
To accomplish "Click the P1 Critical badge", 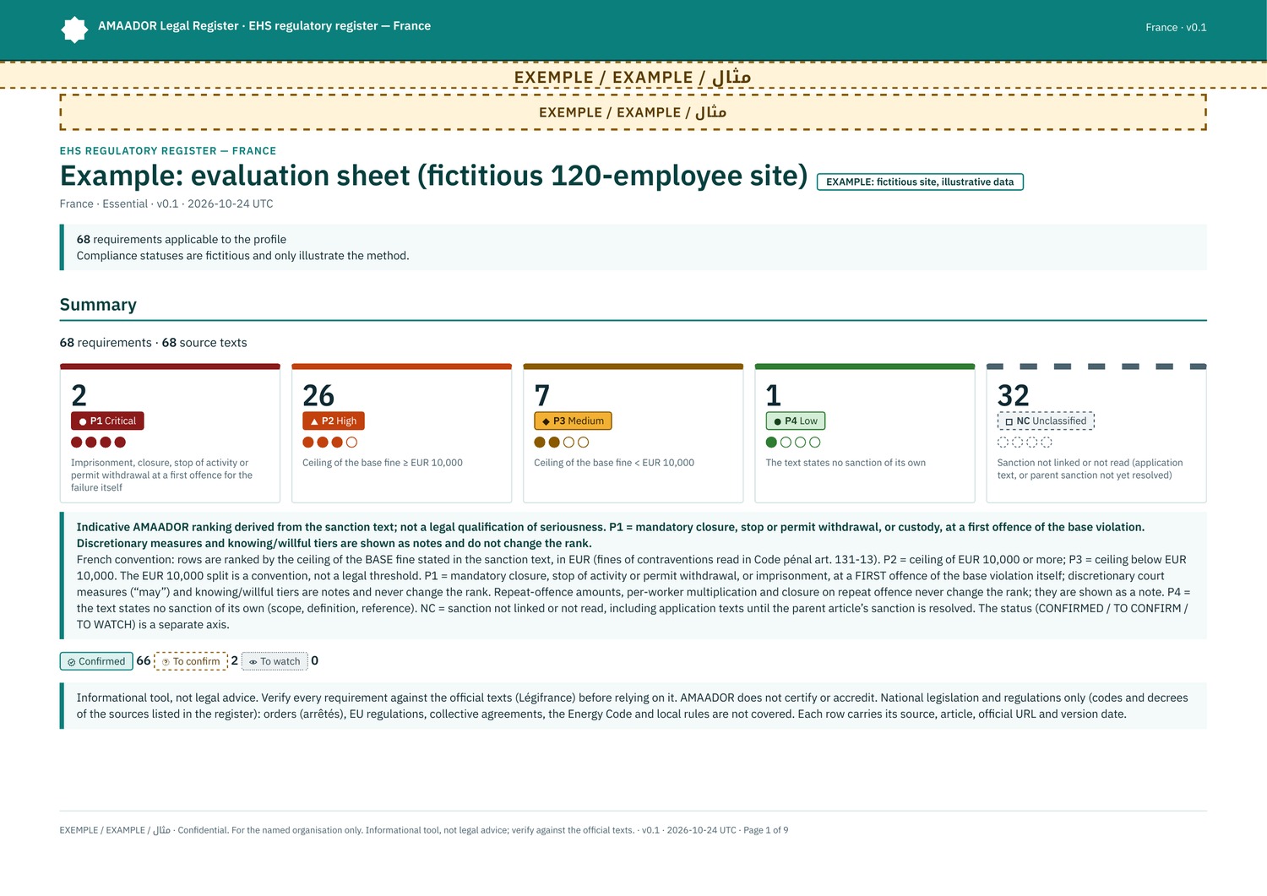I will [x=107, y=421].
